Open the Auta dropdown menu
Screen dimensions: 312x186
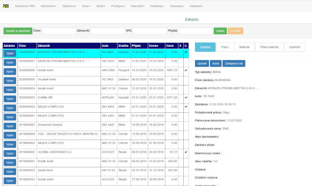[x=86, y=6]
